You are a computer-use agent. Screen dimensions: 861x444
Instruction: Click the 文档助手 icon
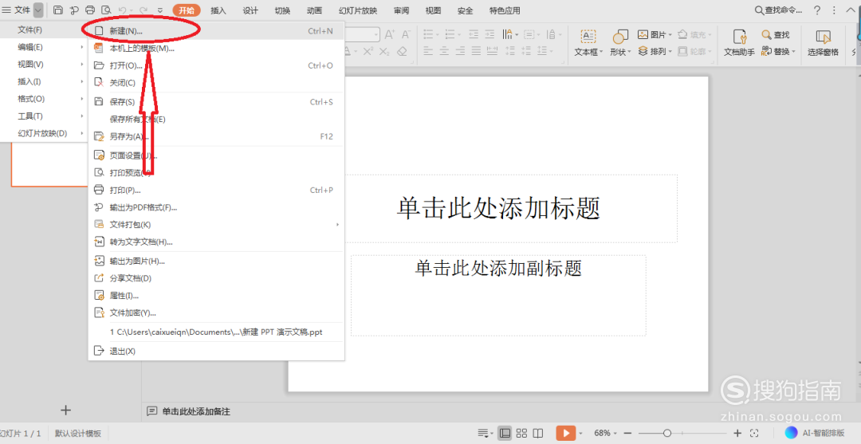pyautogui.click(x=740, y=37)
